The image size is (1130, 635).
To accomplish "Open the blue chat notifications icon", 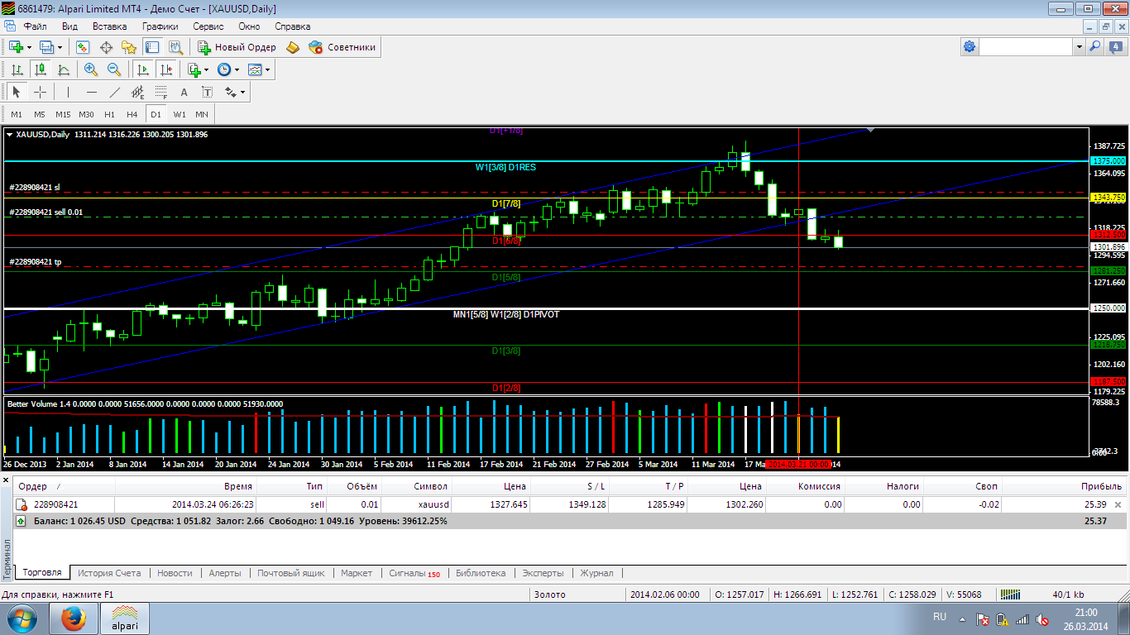I will pyautogui.click(x=1114, y=47).
